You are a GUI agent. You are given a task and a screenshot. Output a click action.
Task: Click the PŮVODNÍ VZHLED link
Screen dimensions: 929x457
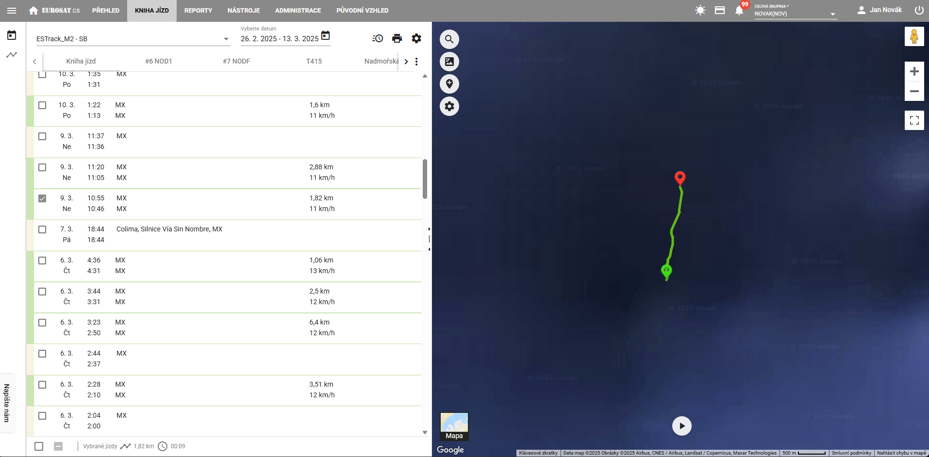(362, 11)
